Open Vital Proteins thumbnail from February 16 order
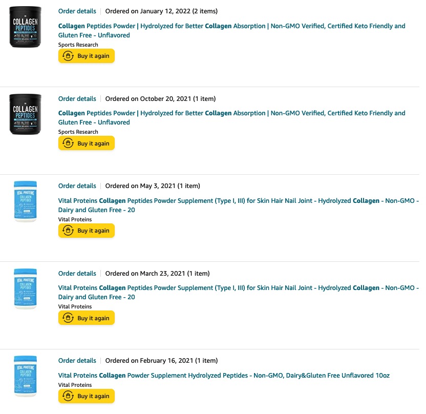The image size is (426, 414). tap(25, 376)
